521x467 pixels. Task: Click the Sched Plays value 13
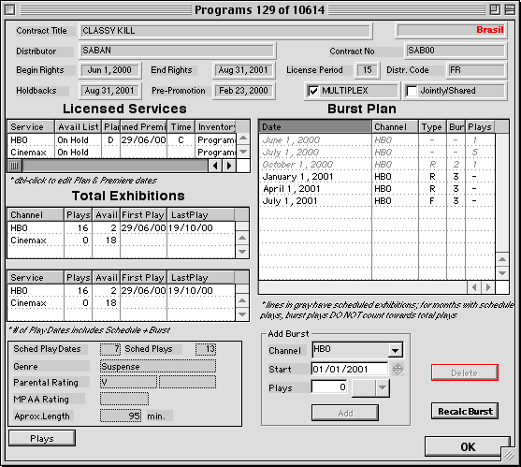[206, 349]
